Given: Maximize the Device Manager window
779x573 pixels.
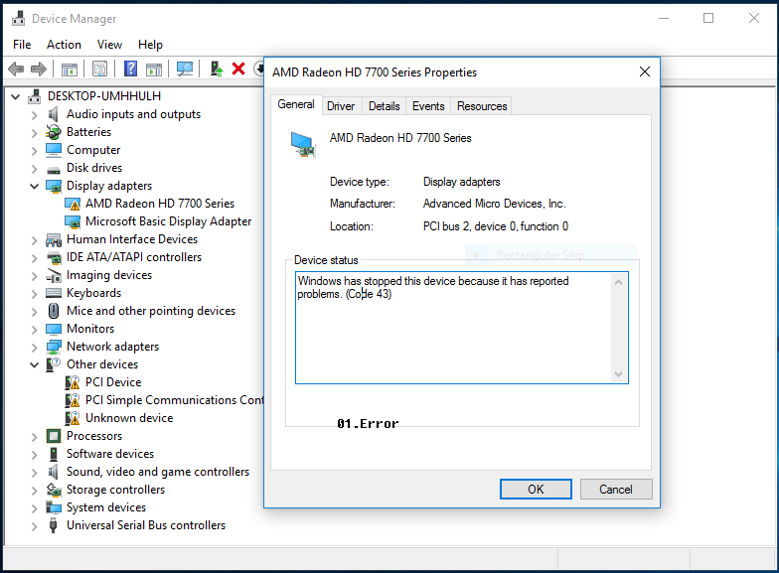Looking at the screenshot, I should (x=708, y=18).
